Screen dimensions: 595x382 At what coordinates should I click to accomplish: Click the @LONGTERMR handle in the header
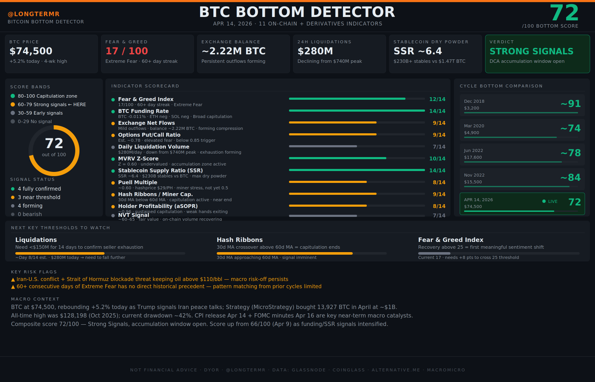(34, 14)
